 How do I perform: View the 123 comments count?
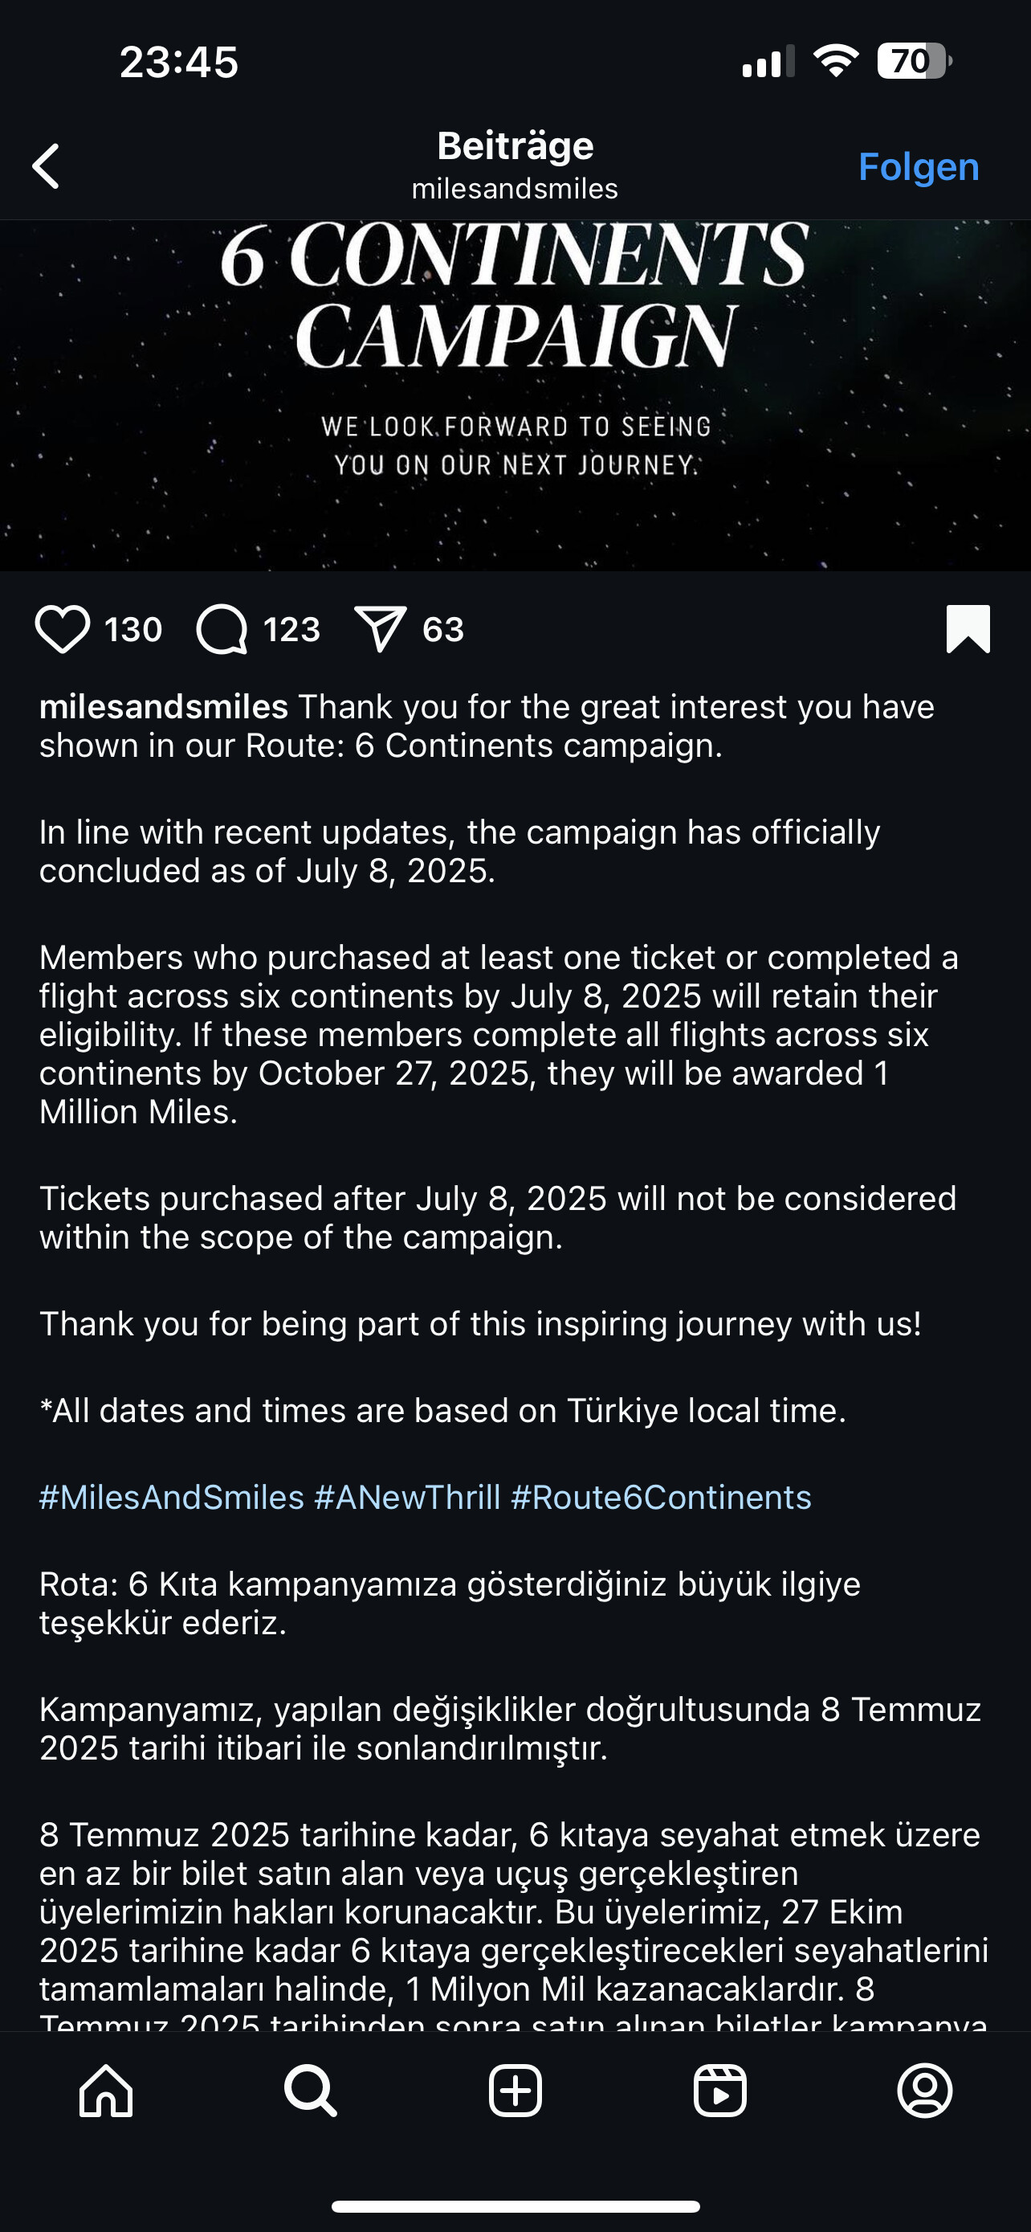pyautogui.click(x=291, y=629)
